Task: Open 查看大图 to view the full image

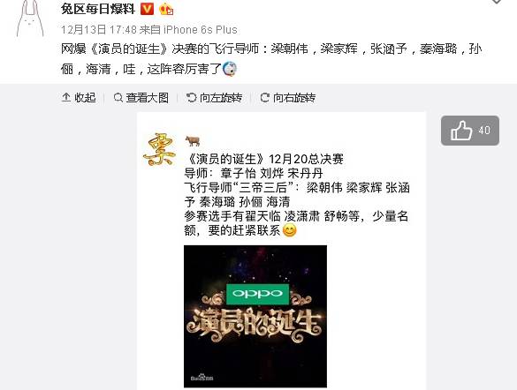Action: [141, 97]
